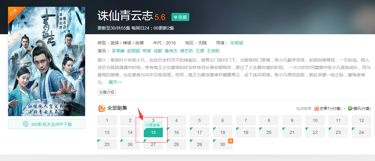Play episode 11
Image resolution: width=375 pixels, height=161 pixels.
tap(338, 120)
